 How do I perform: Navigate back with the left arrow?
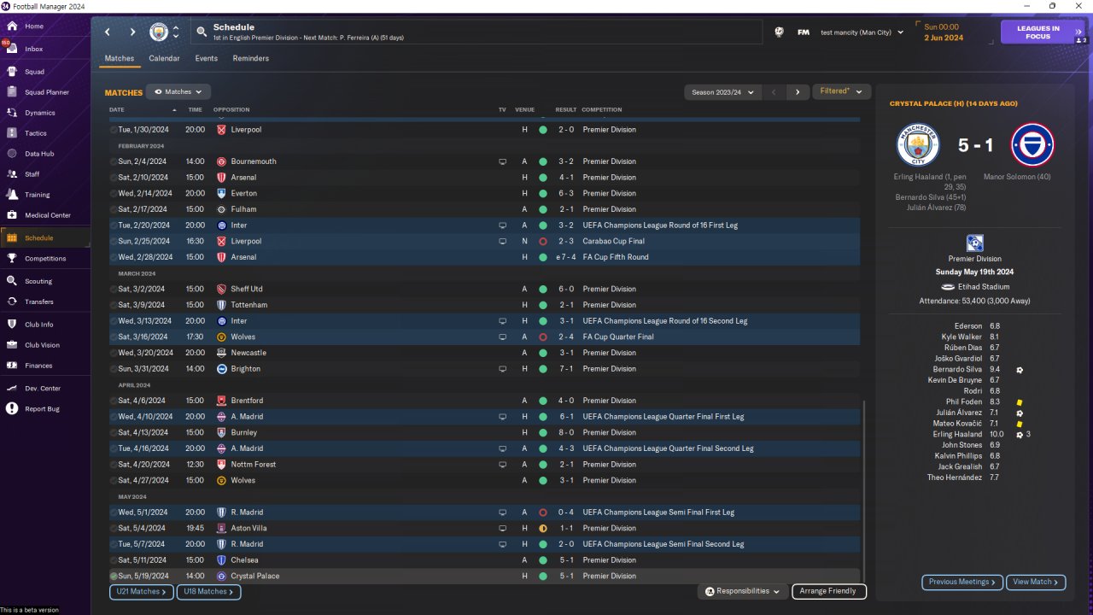(x=108, y=32)
